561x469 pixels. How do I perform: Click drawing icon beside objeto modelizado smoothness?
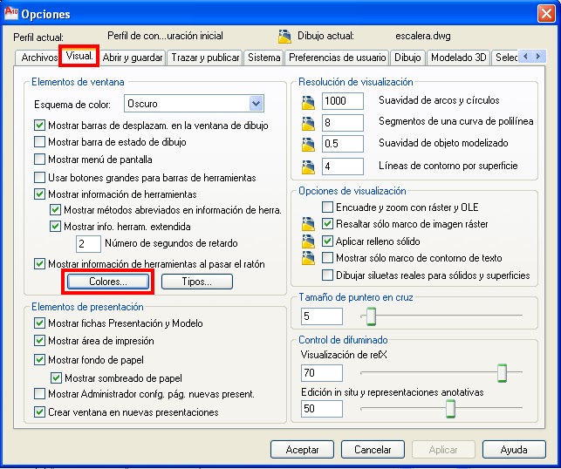coord(308,145)
